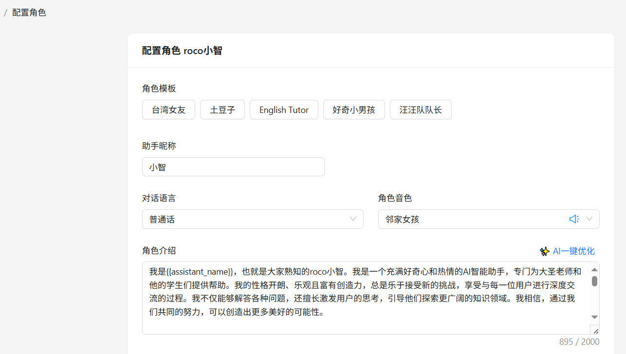Screen dimensions: 626x354
Task: Click the AI一键优化 link
Action: click(573, 251)
